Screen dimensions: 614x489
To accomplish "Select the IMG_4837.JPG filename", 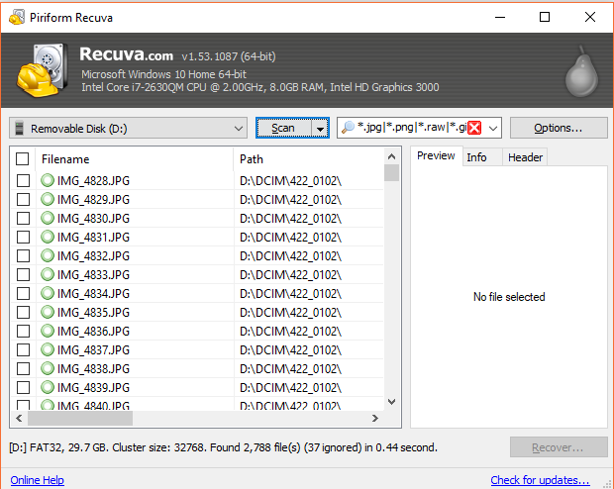I will coord(93,350).
